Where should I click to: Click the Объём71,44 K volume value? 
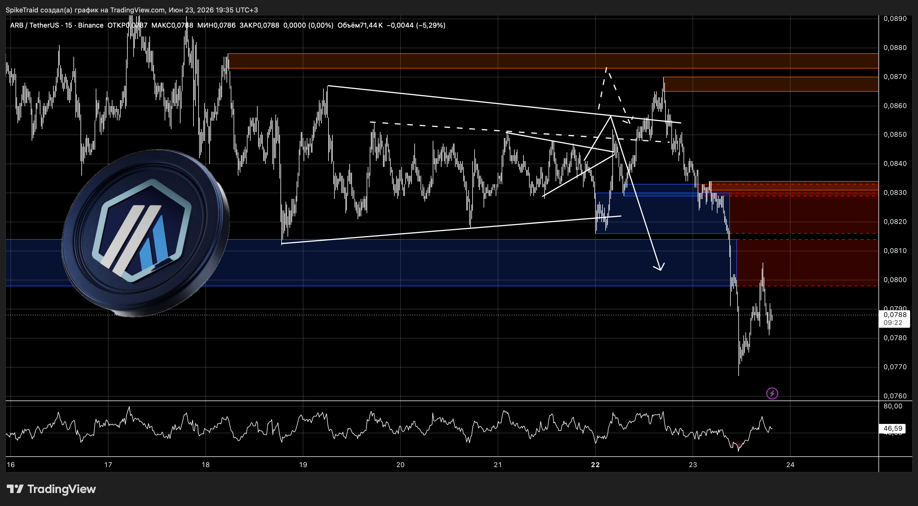click(360, 25)
